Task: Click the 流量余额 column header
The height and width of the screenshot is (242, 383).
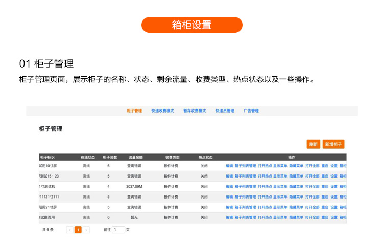Action: click(135, 157)
